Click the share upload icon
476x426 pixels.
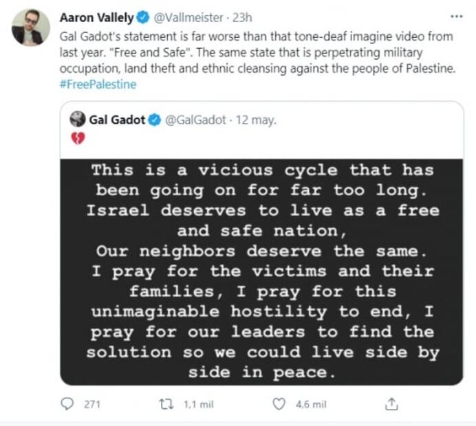point(391,404)
